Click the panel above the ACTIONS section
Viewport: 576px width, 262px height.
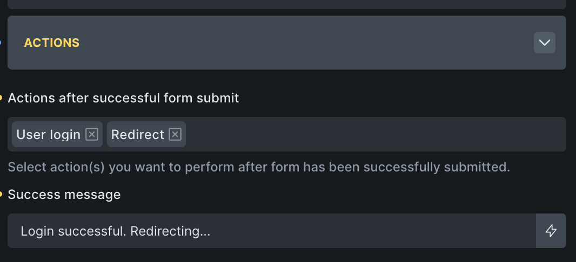point(286,4)
